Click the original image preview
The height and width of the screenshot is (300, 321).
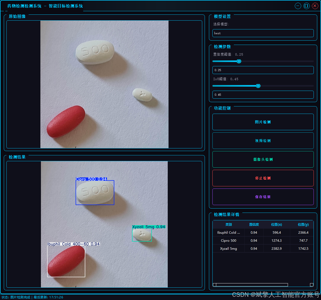point(104,84)
